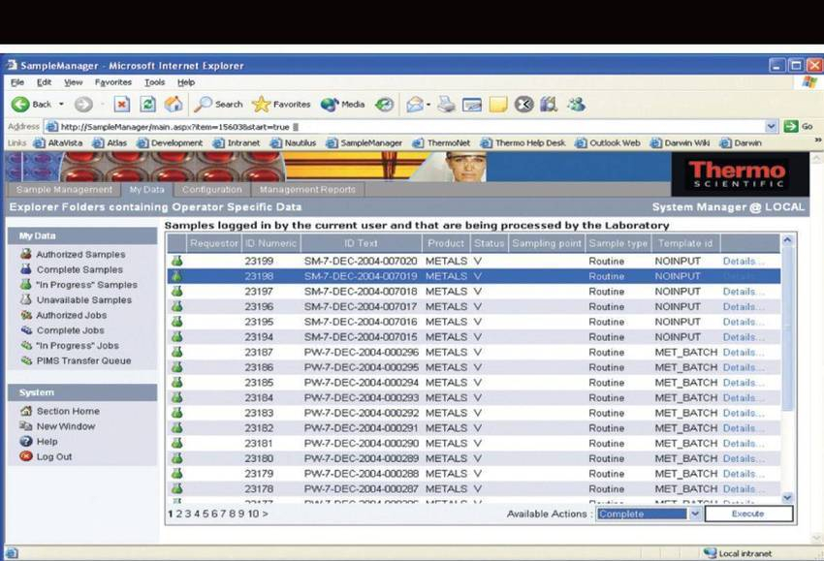Expand the Available Actions dropdown
This screenshot has height=561, width=824.
click(x=695, y=514)
